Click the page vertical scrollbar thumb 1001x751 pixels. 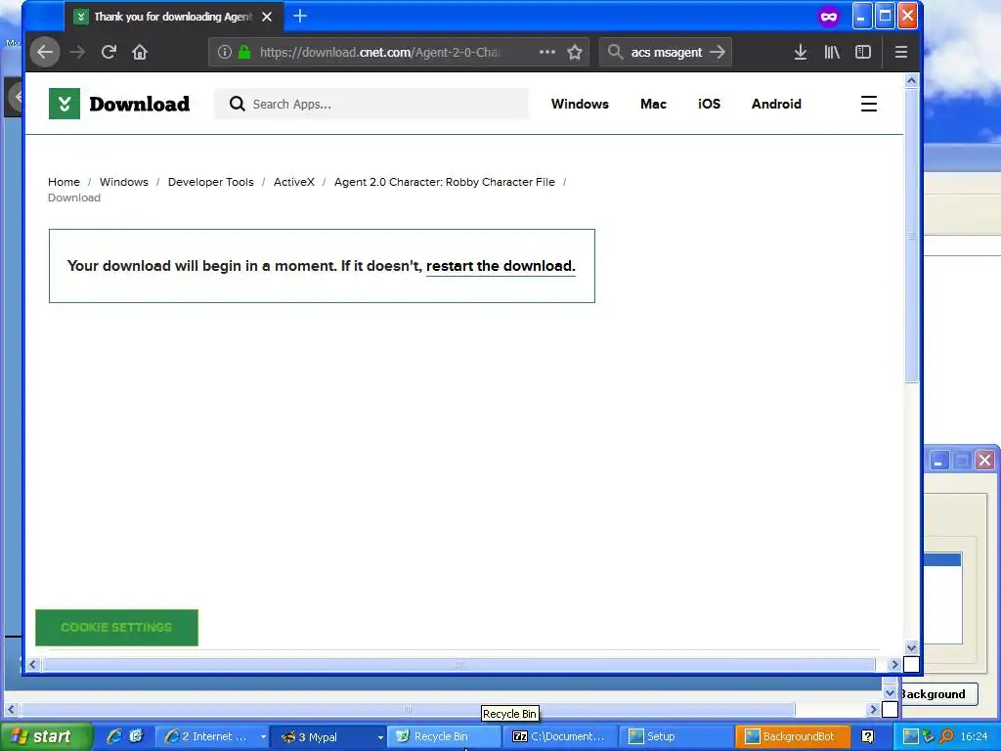point(911,235)
